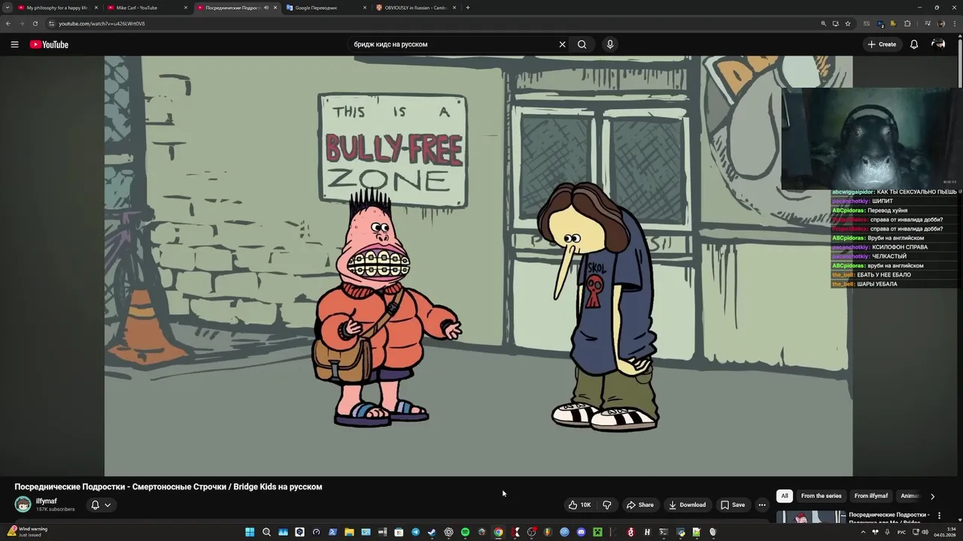Like the video with 10K likes

(x=579, y=505)
